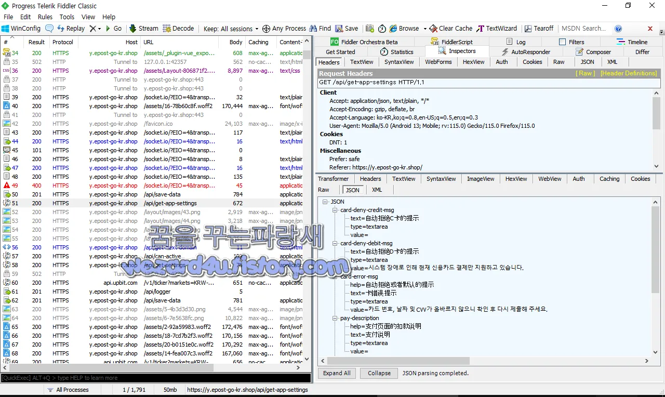The height and width of the screenshot is (397, 665).
Task: Click the Expand All button
Action: pos(336,373)
